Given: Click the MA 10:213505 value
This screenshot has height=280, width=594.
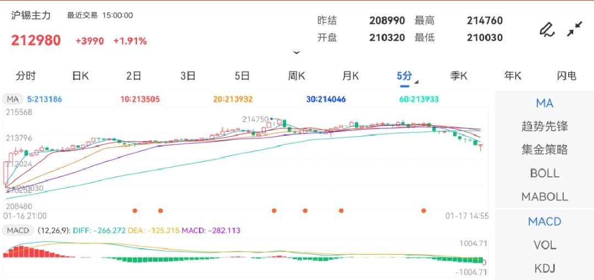Looking at the screenshot, I should pyautogui.click(x=140, y=99).
